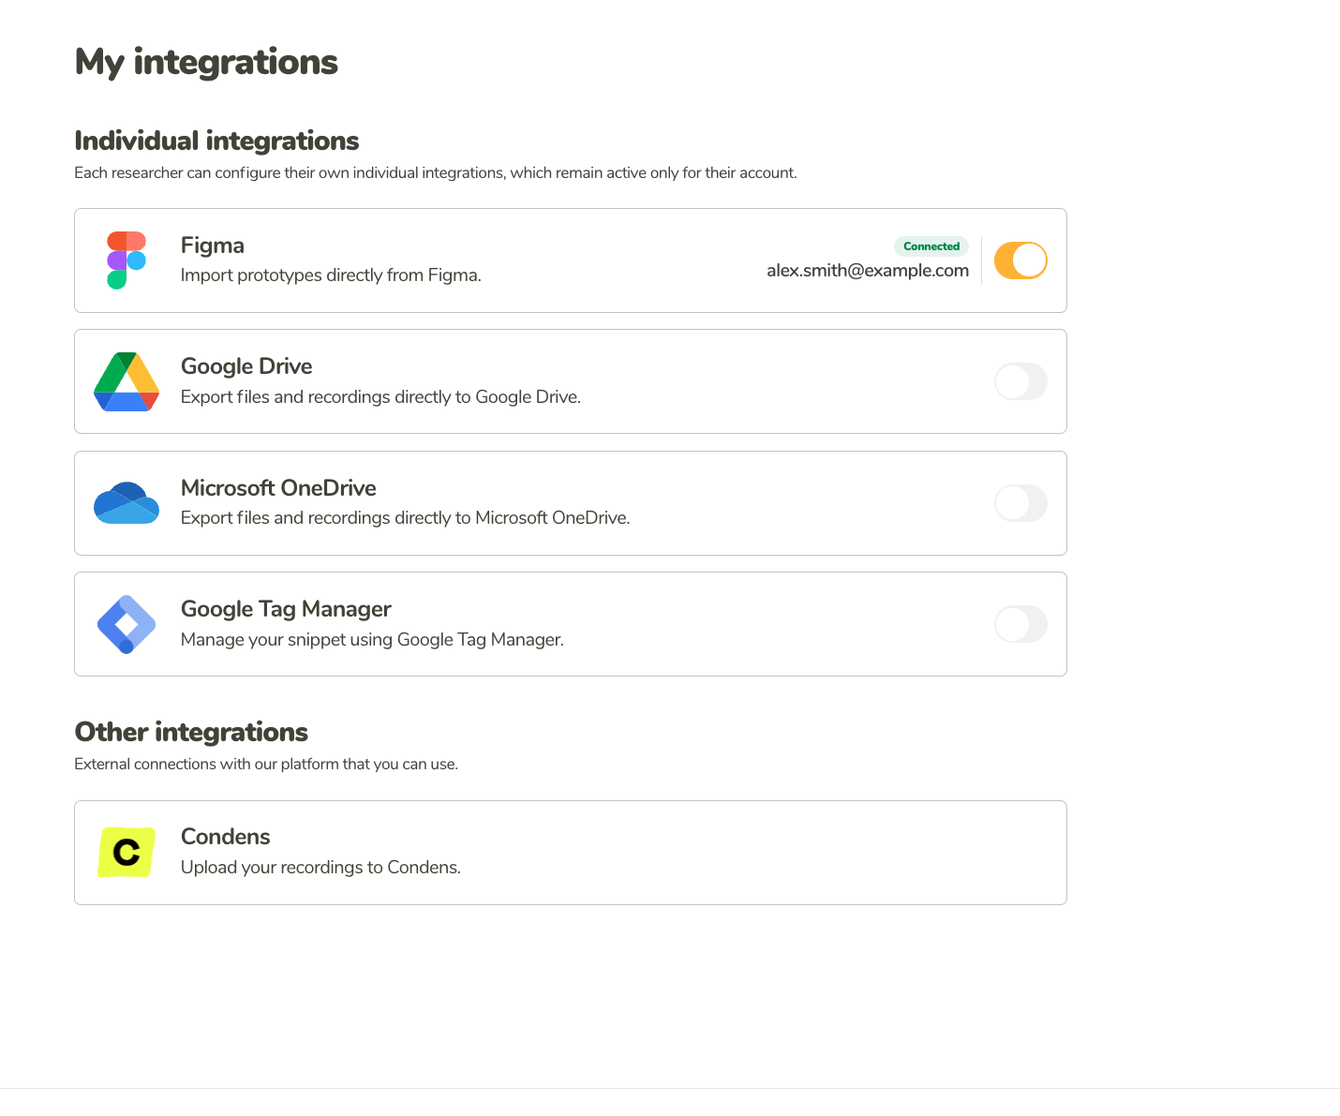This screenshot has height=1116, width=1340.
Task: Click the Google Tag Manager title
Action: coord(286,609)
